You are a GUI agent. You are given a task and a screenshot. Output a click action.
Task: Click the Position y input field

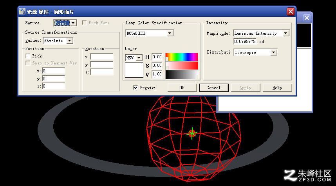(x=53, y=79)
